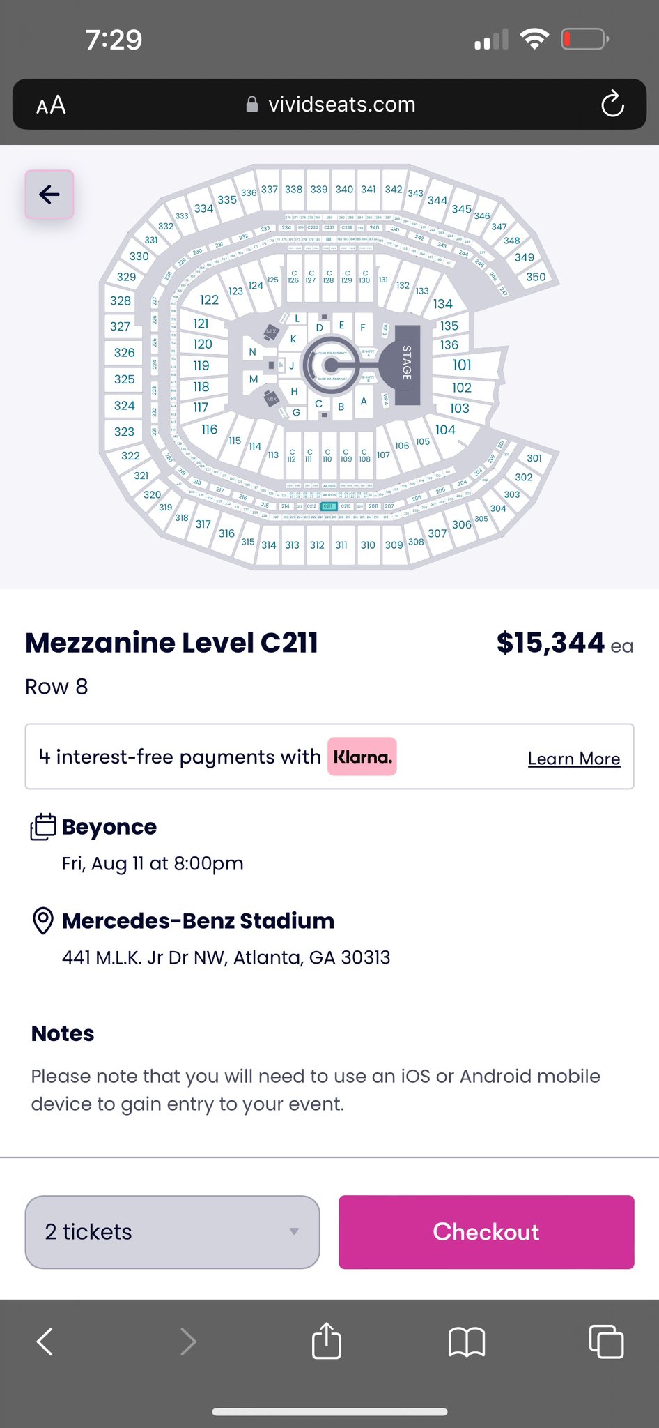
Task: Open Learn More link for Klarna
Action: coord(573,759)
